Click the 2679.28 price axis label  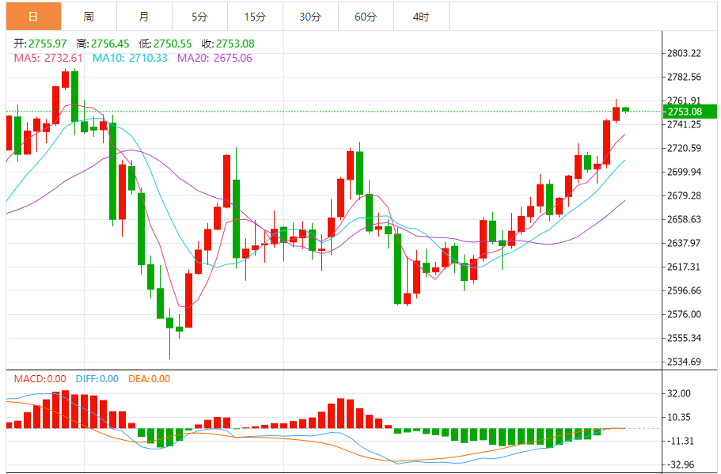685,196
